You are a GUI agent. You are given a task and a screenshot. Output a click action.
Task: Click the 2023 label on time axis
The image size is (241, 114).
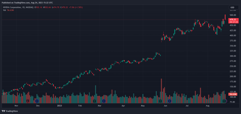(59, 106)
